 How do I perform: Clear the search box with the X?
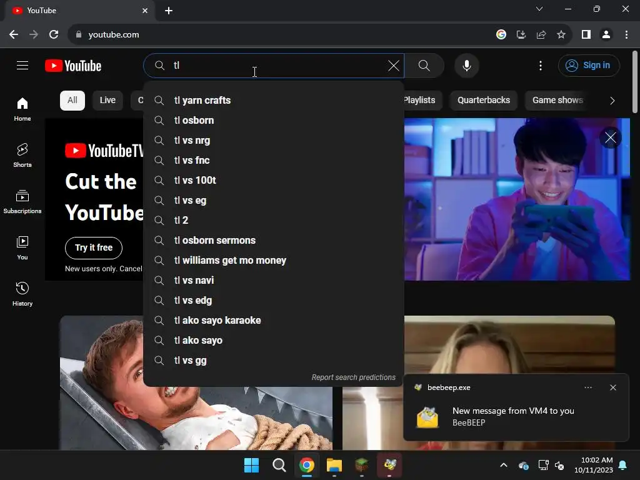point(394,65)
